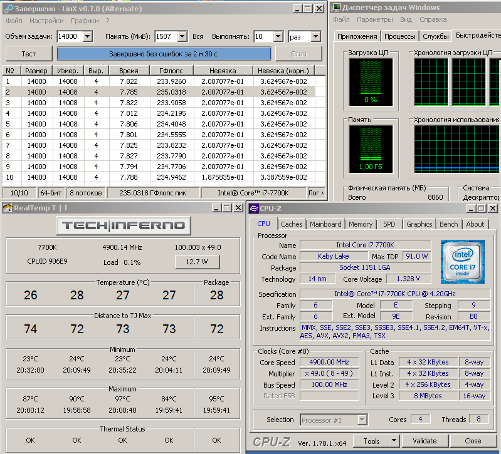Click the LinX completion progress bar
501x454 pixels.
coord(164,54)
